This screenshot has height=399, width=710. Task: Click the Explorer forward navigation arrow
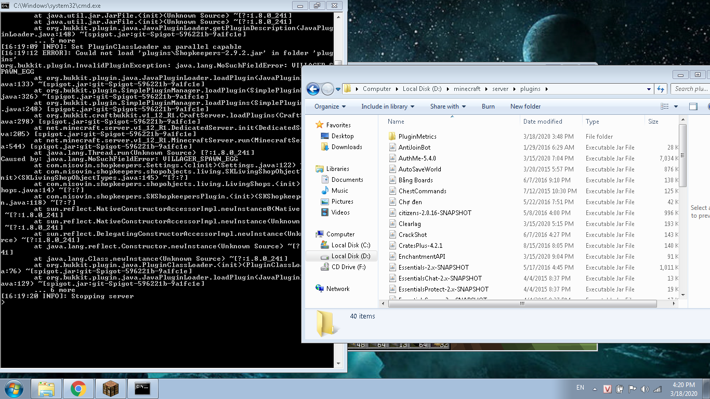point(327,89)
